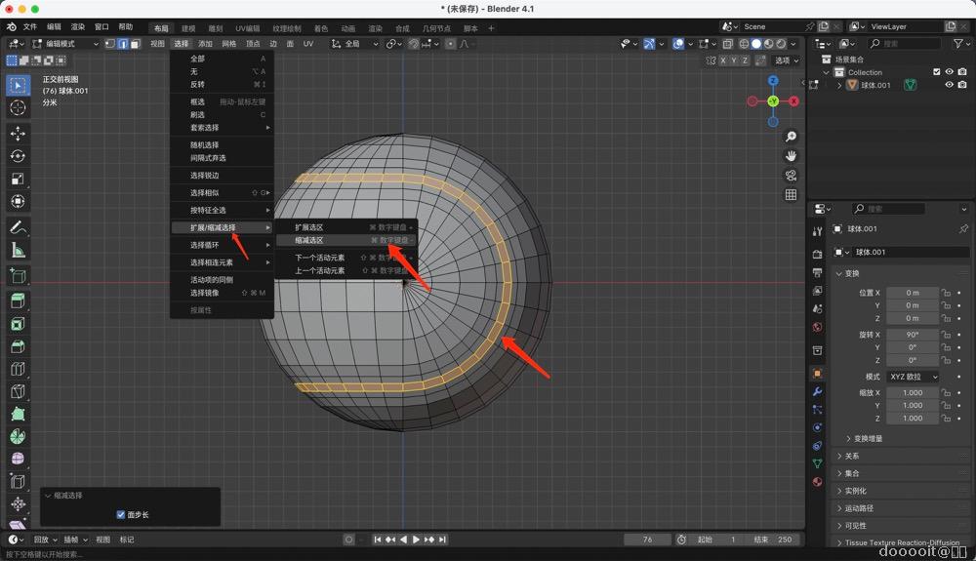This screenshot has width=976, height=561.
Task: Switch to orthographic grid view icon
Action: pos(791,195)
